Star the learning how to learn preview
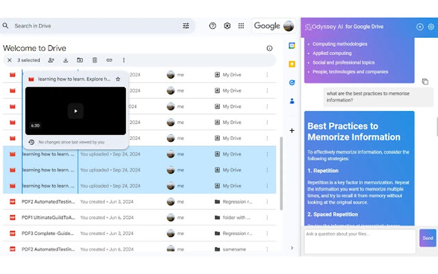 pos(118,79)
